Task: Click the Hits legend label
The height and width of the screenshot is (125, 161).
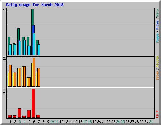Action: [x=158, y=13]
